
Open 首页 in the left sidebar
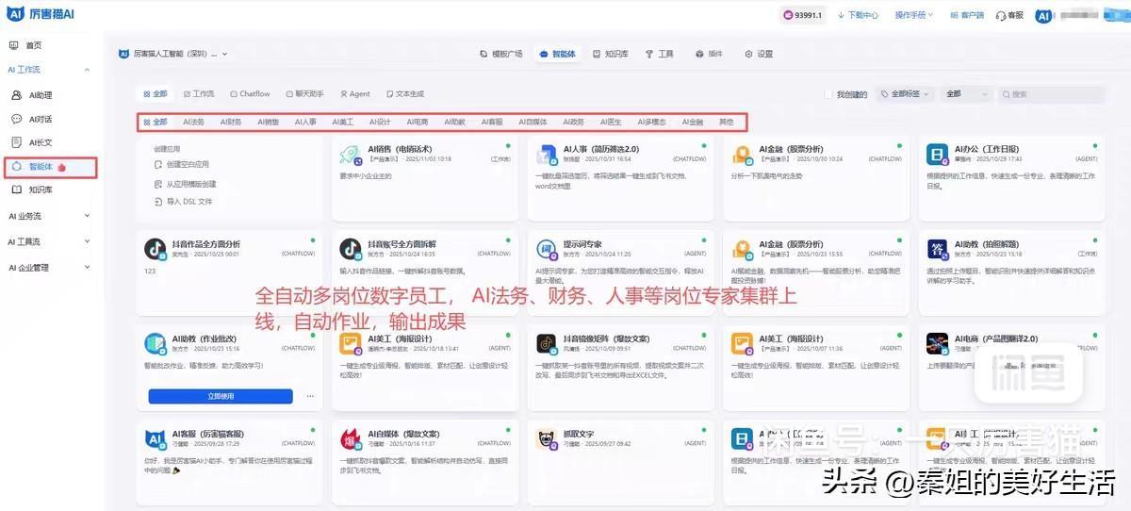tap(26, 45)
